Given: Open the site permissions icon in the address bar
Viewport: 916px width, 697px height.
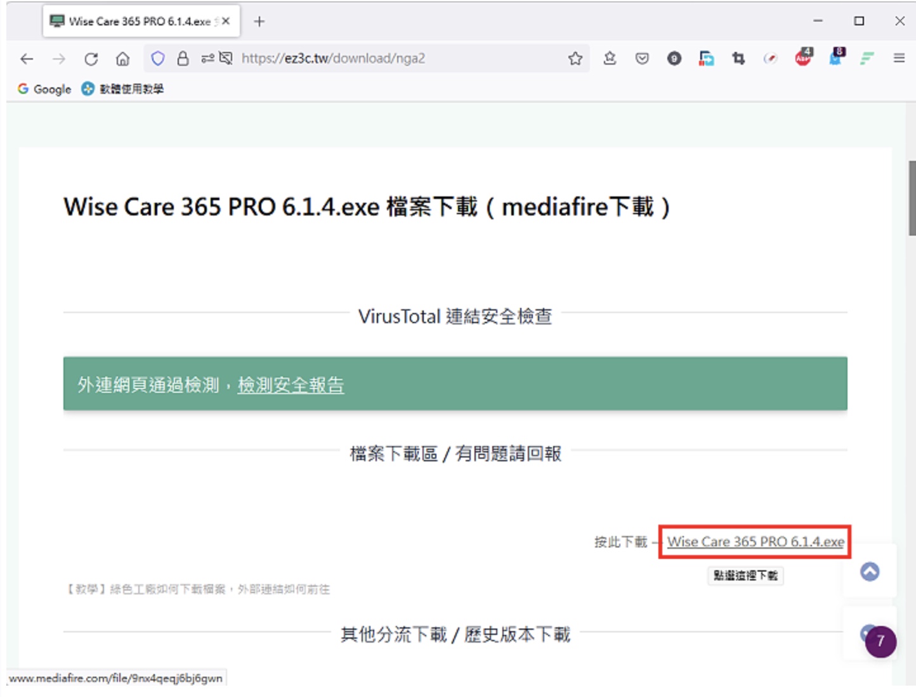Looking at the screenshot, I should [207, 58].
